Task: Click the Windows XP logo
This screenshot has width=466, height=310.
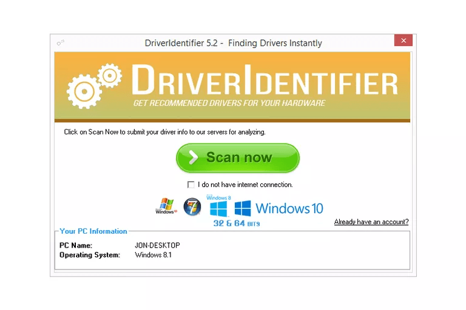Action: tap(166, 206)
